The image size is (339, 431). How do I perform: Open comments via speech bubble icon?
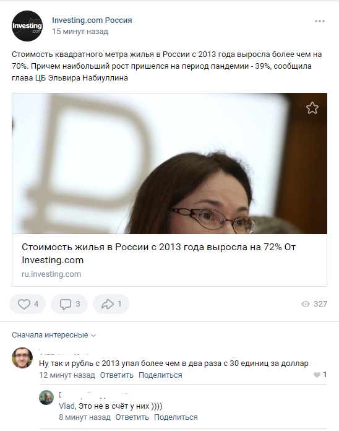66,304
